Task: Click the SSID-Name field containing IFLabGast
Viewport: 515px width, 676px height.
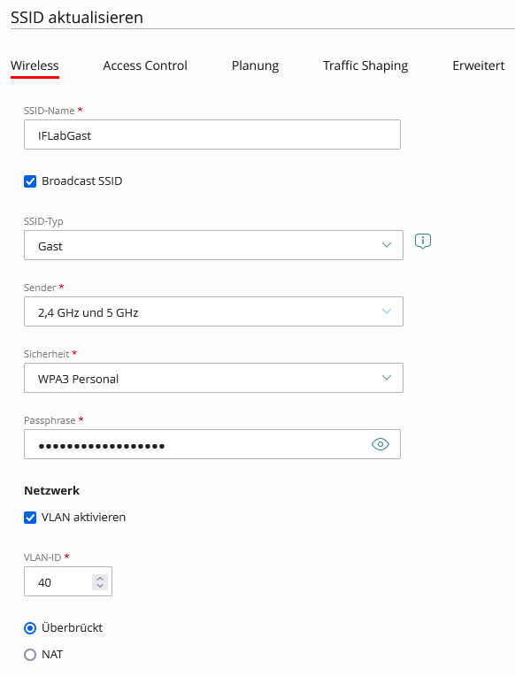Action: coord(212,134)
